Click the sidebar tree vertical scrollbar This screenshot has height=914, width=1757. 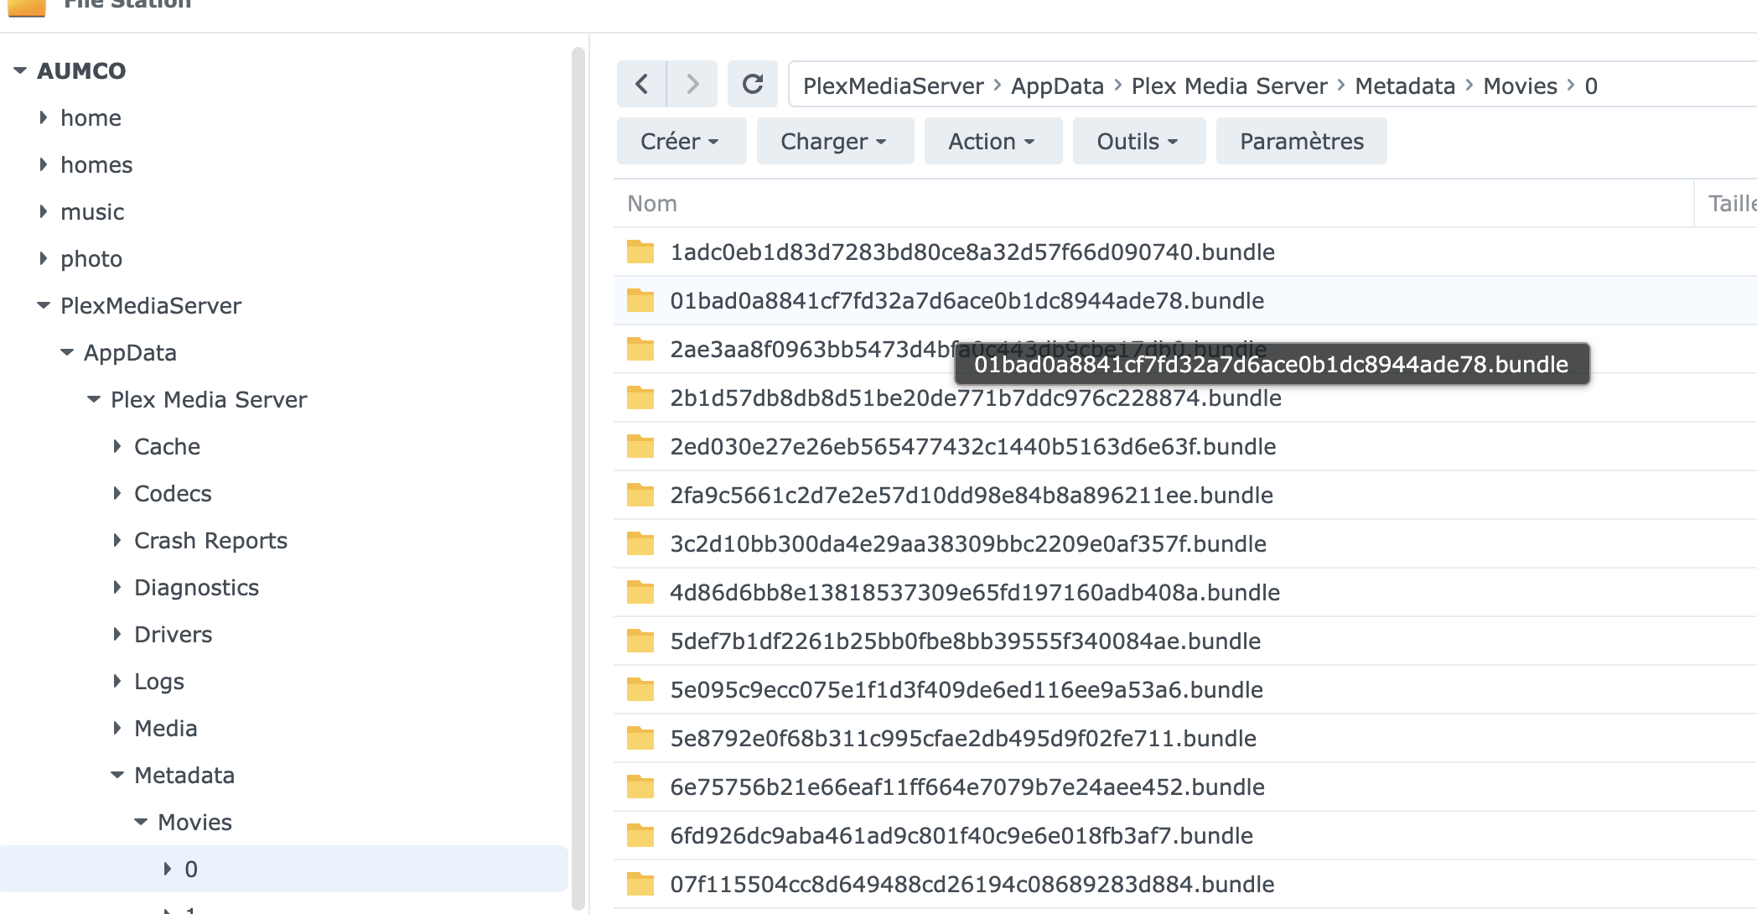pos(578,478)
